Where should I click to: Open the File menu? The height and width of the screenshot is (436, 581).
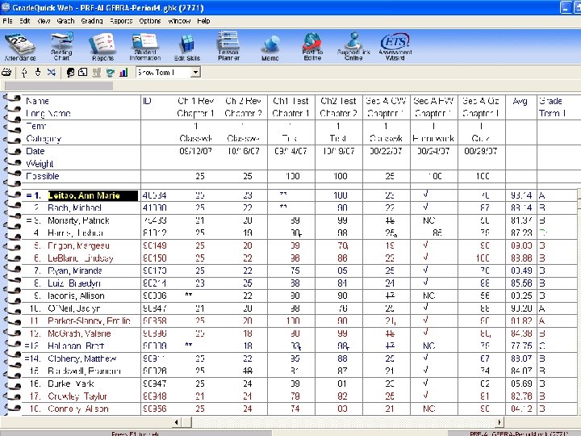[7, 20]
